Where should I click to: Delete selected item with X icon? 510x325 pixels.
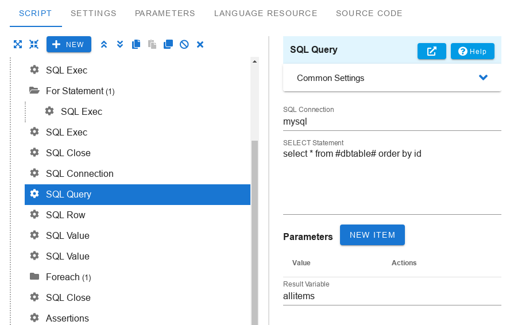coord(200,44)
